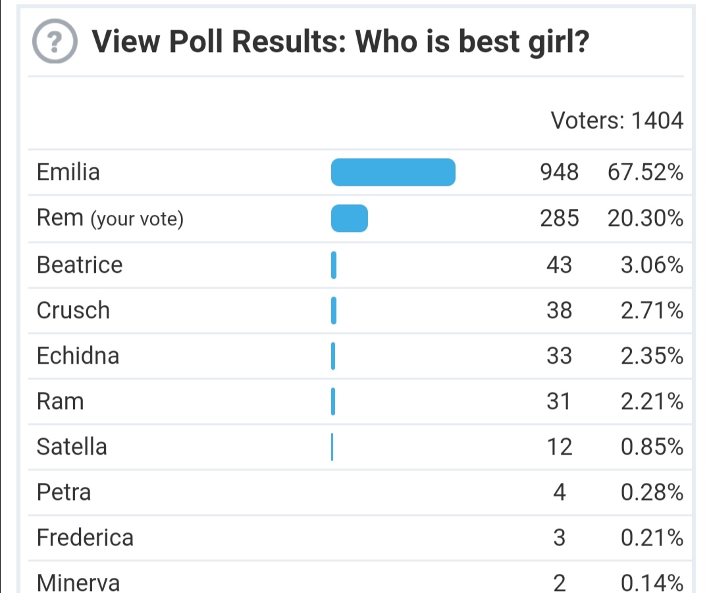Click Crusch's 38 vote count

(x=559, y=310)
